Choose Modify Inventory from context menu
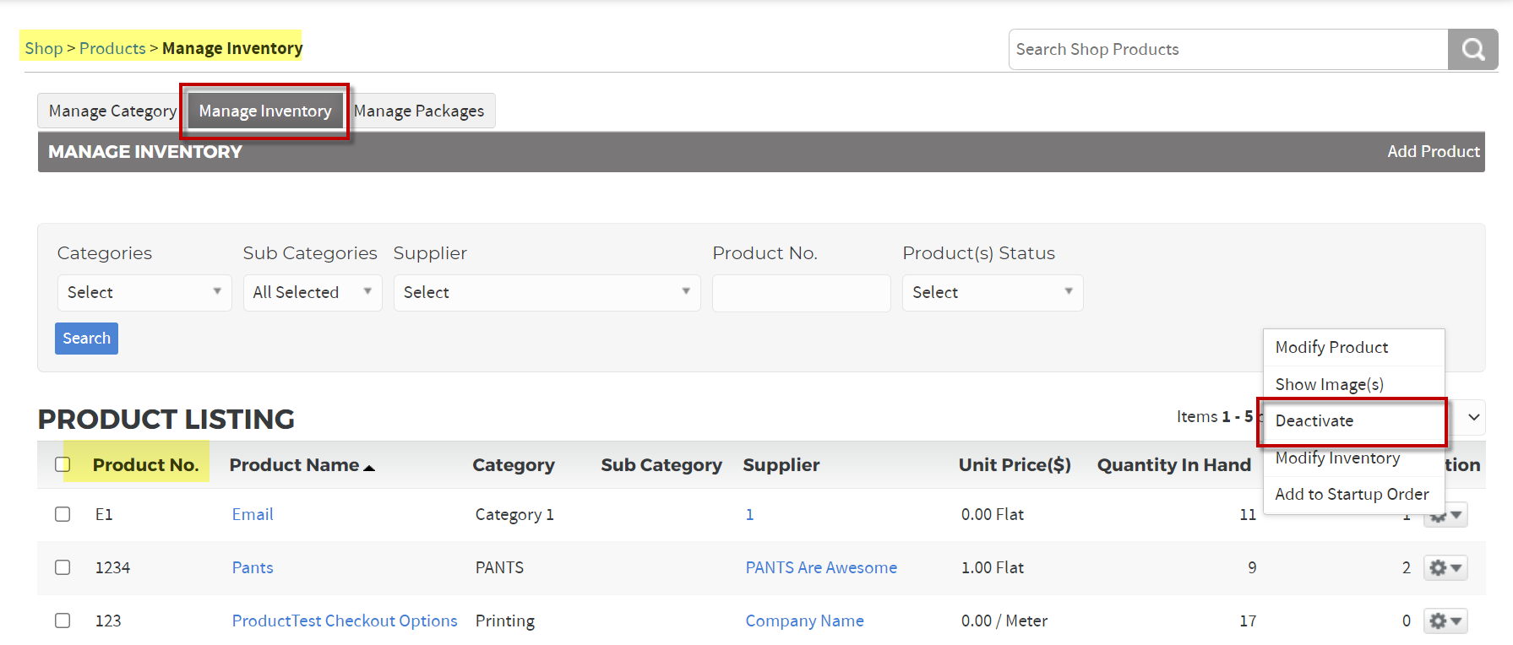 pos(1353,458)
